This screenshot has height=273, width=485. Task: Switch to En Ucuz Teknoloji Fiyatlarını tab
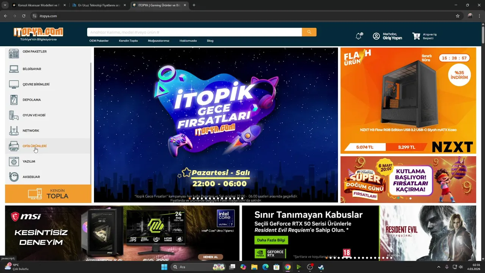pos(99,5)
